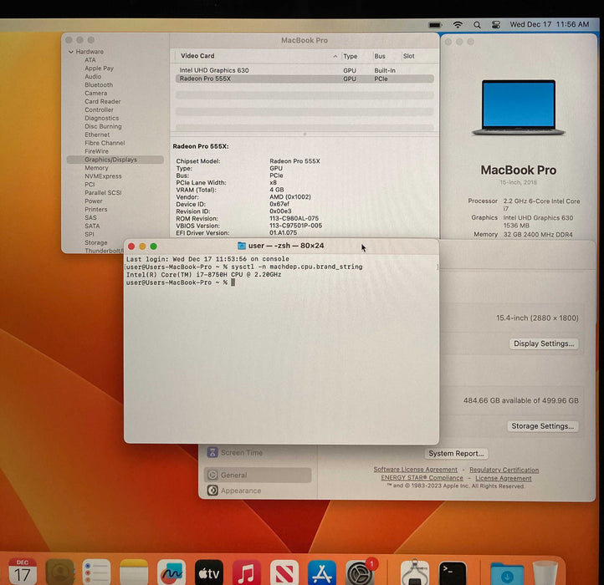The width and height of the screenshot is (604, 585).
Task: Click the MacBook Pro laptop image
Action: coord(519,107)
